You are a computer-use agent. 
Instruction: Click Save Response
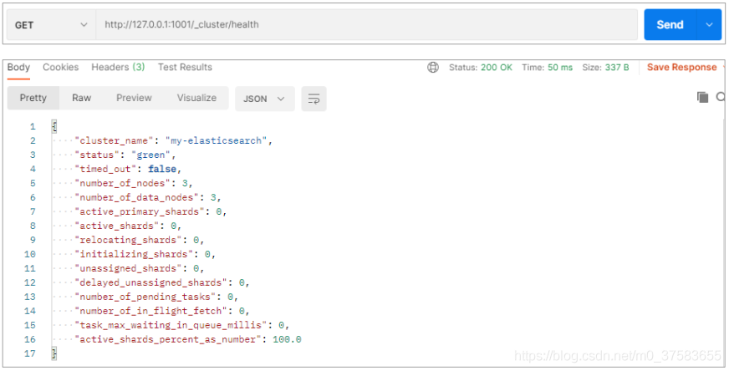tap(681, 68)
